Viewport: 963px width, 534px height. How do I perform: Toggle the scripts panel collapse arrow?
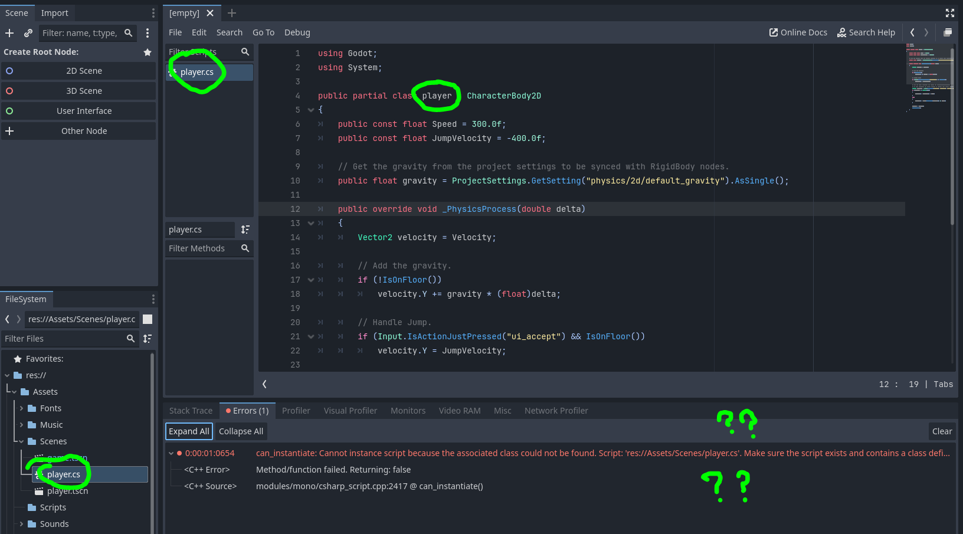(264, 384)
